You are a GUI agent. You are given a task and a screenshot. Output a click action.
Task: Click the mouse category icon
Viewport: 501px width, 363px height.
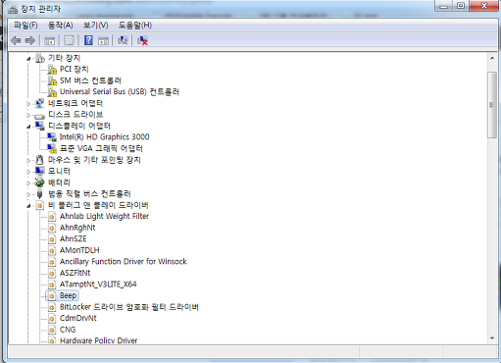[39, 160]
